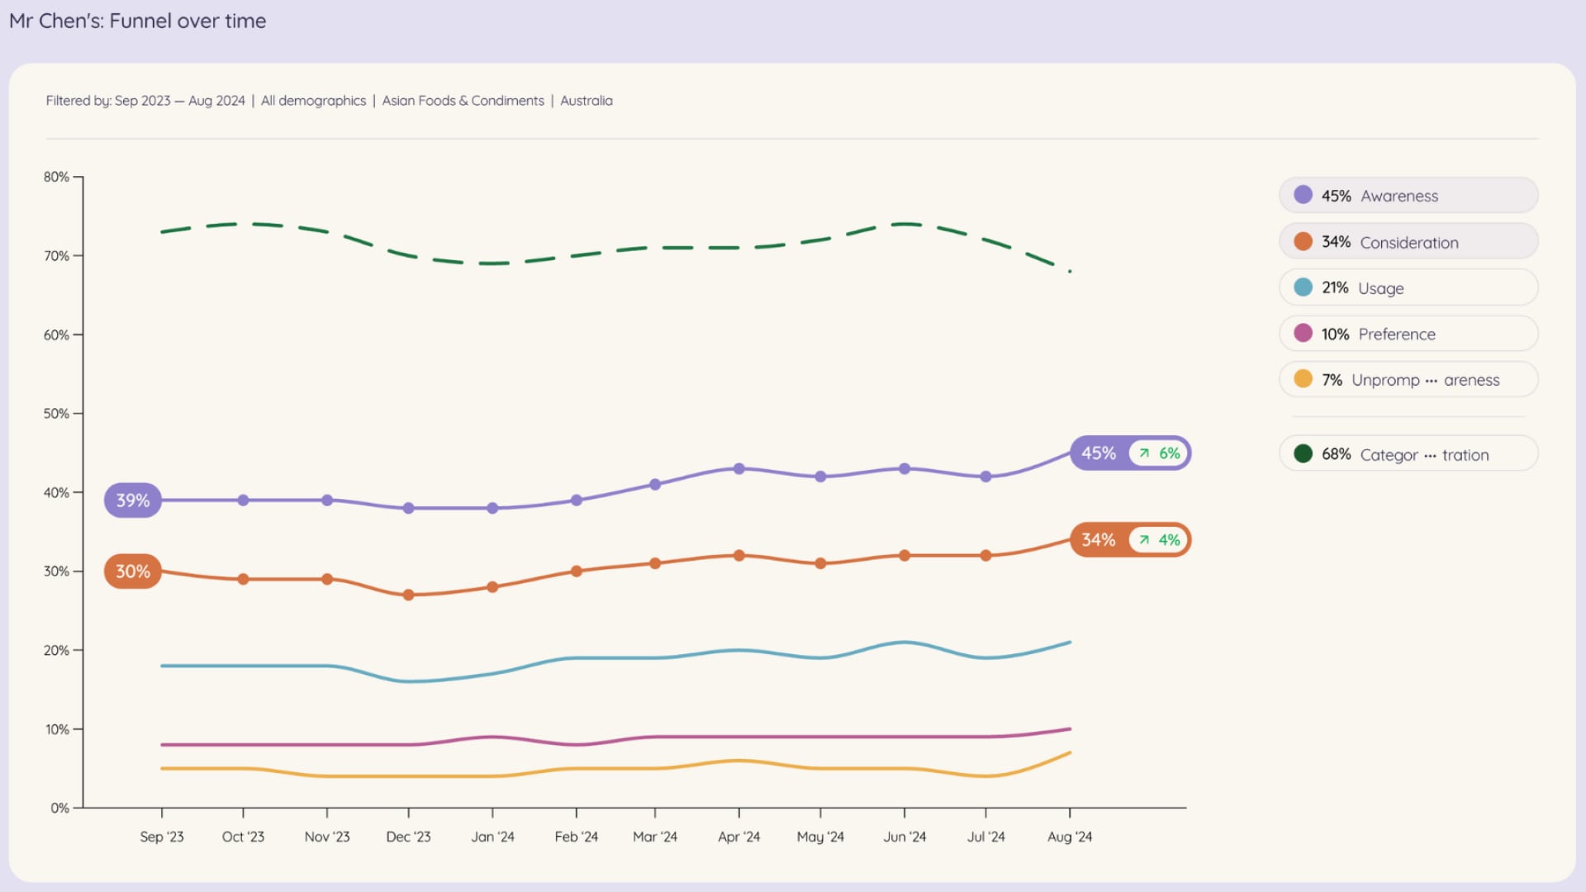
Task: Click the blue Usage color dot
Action: tap(1303, 287)
